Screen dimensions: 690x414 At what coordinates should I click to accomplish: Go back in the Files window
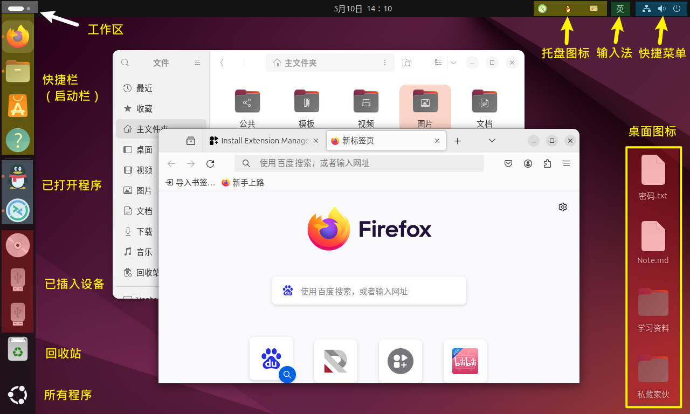(222, 63)
